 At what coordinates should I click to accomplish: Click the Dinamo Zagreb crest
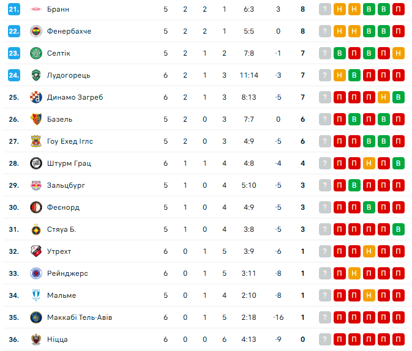36,97
